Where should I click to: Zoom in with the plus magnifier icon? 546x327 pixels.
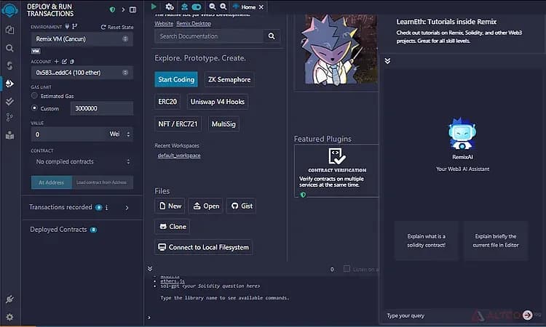click(x=223, y=7)
